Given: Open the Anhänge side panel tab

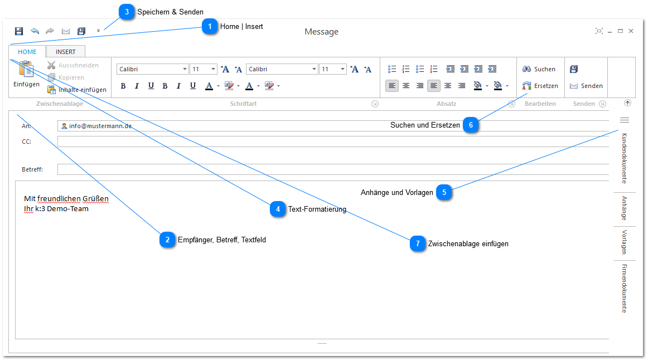Looking at the screenshot, I should (625, 208).
